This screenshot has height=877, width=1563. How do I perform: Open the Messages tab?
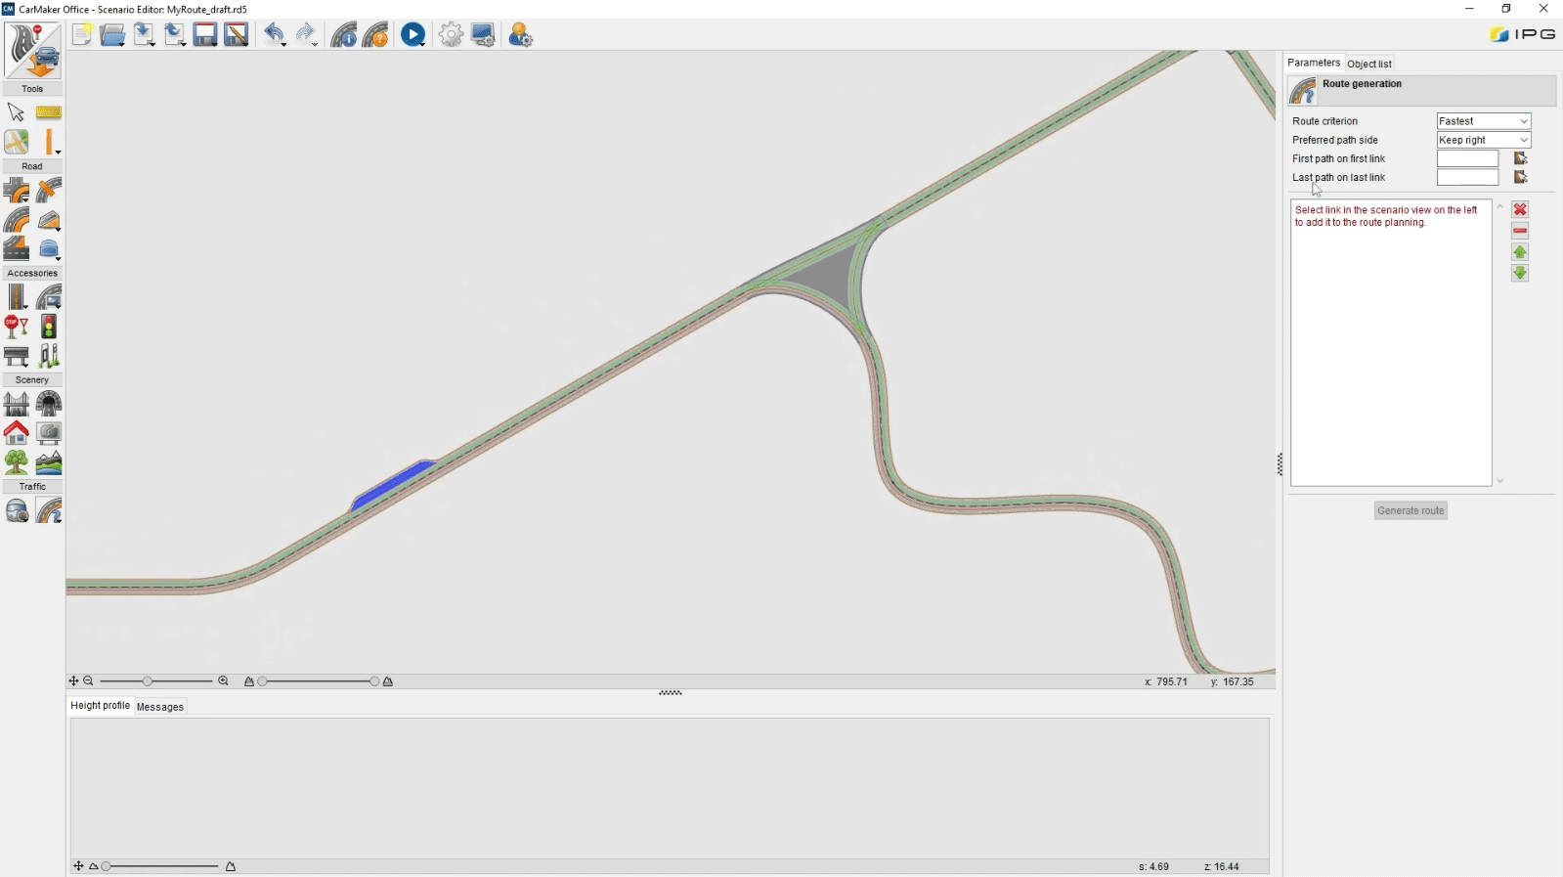tap(160, 707)
